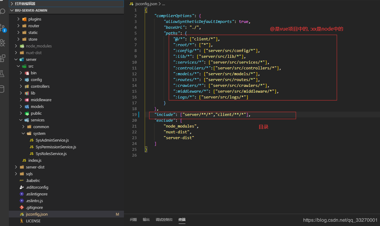
Task: Click the config folder icon
Action: [x=27, y=80]
